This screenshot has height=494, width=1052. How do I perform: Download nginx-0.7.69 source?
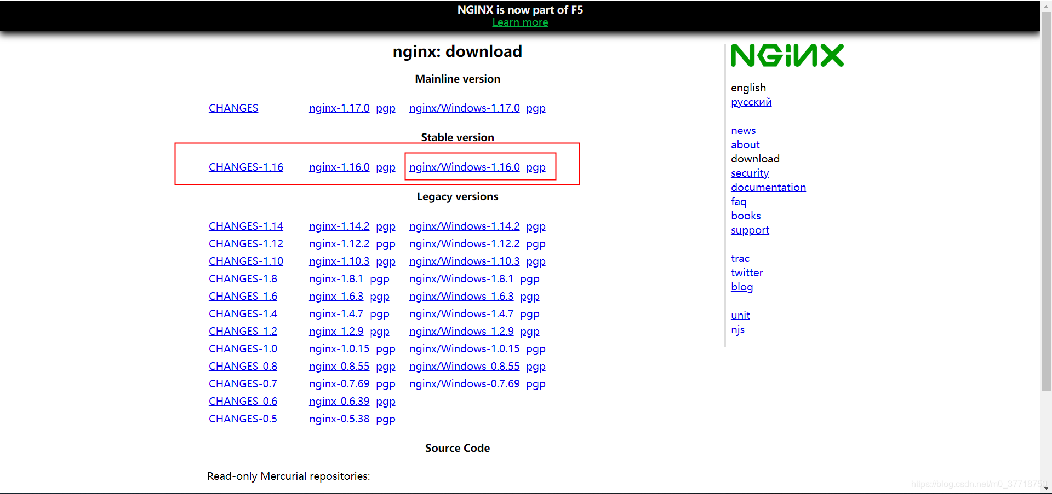pos(339,383)
